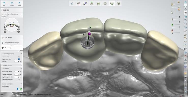The height and width of the screenshot is (97, 188).
Task: Click the blue globe icon in right toolbar
Action: click(185, 67)
